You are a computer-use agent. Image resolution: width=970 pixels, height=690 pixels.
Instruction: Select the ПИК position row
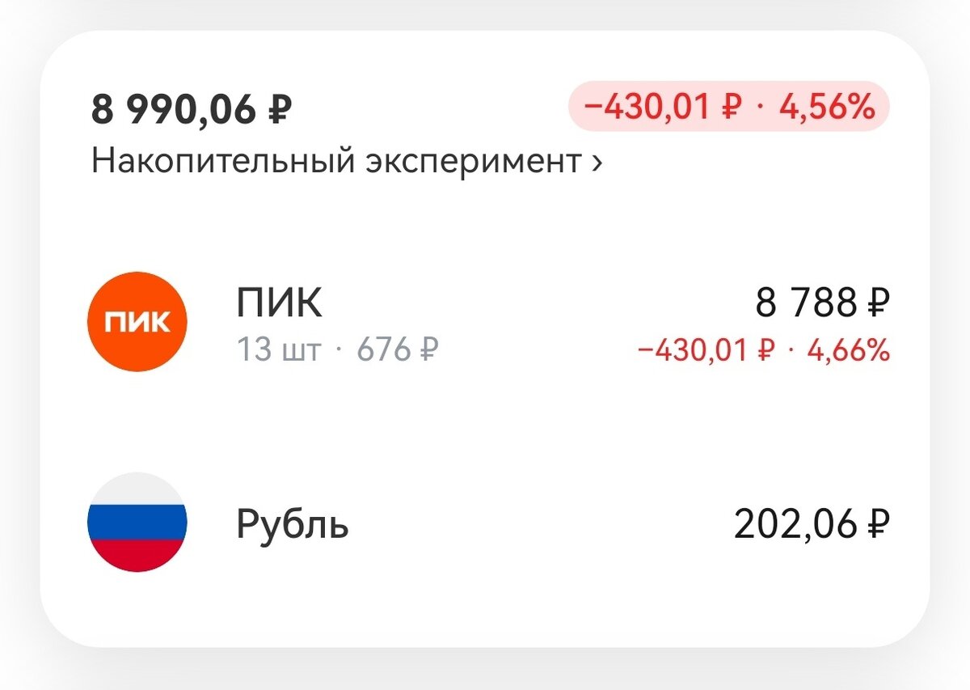(x=485, y=321)
